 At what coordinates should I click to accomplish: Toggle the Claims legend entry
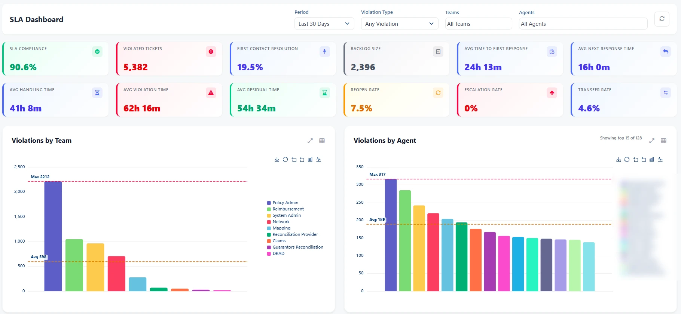pos(276,241)
